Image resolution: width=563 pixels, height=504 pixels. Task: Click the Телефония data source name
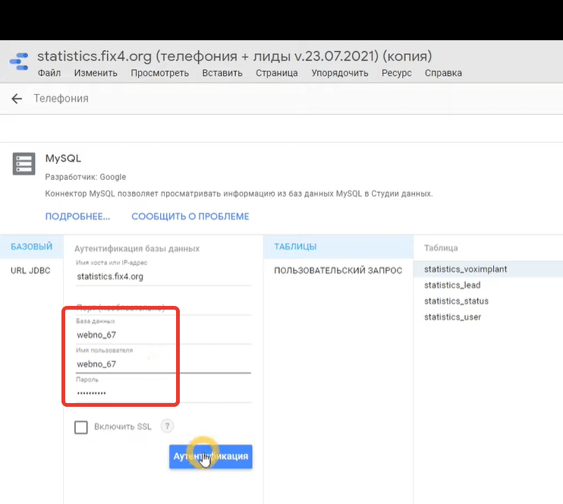click(x=61, y=99)
